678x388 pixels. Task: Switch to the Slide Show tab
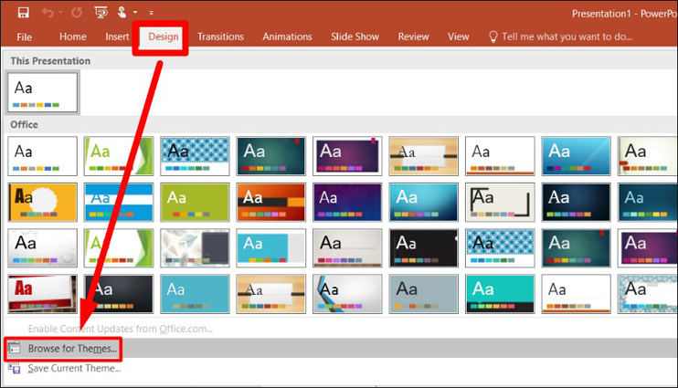[355, 37]
